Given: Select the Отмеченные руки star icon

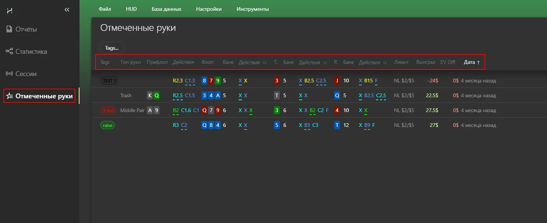Looking at the screenshot, I should (10, 96).
